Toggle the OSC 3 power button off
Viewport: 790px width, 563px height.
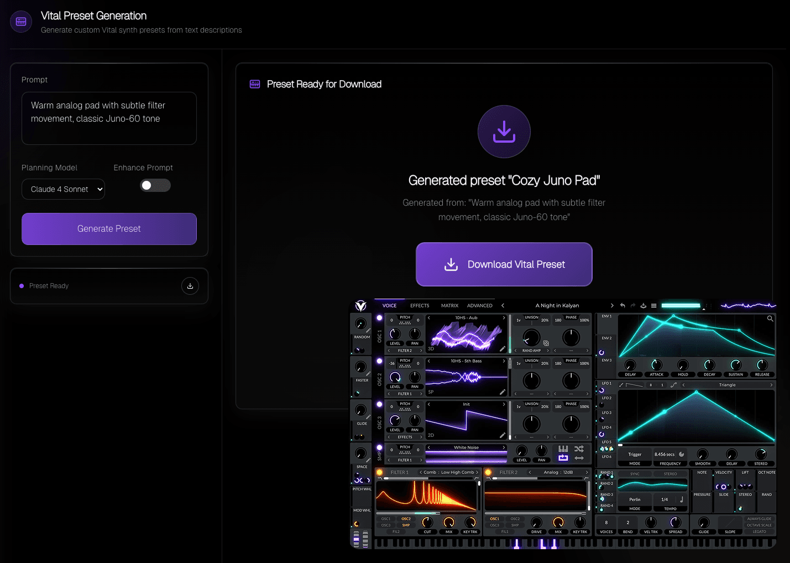[379, 404]
